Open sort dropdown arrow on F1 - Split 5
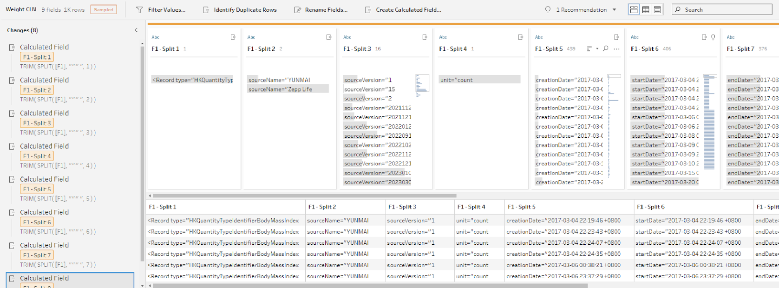Screen dimensions: 779x289 click(597, 49)
